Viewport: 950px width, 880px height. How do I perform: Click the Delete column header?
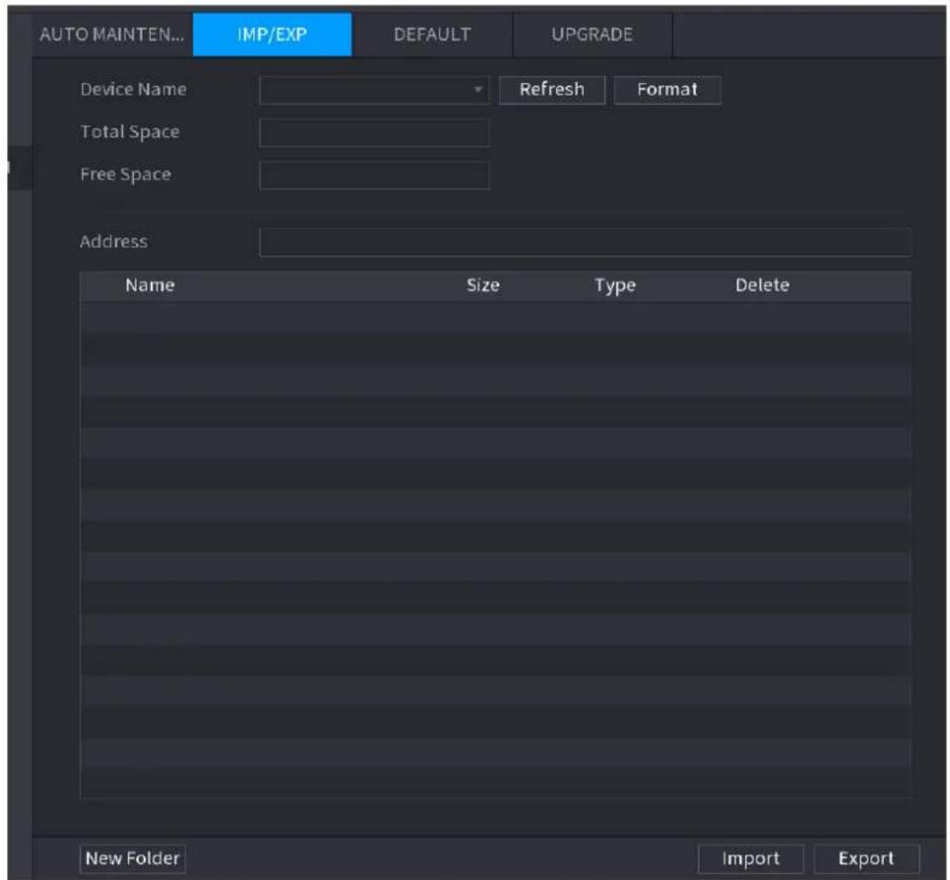point(762,286)
